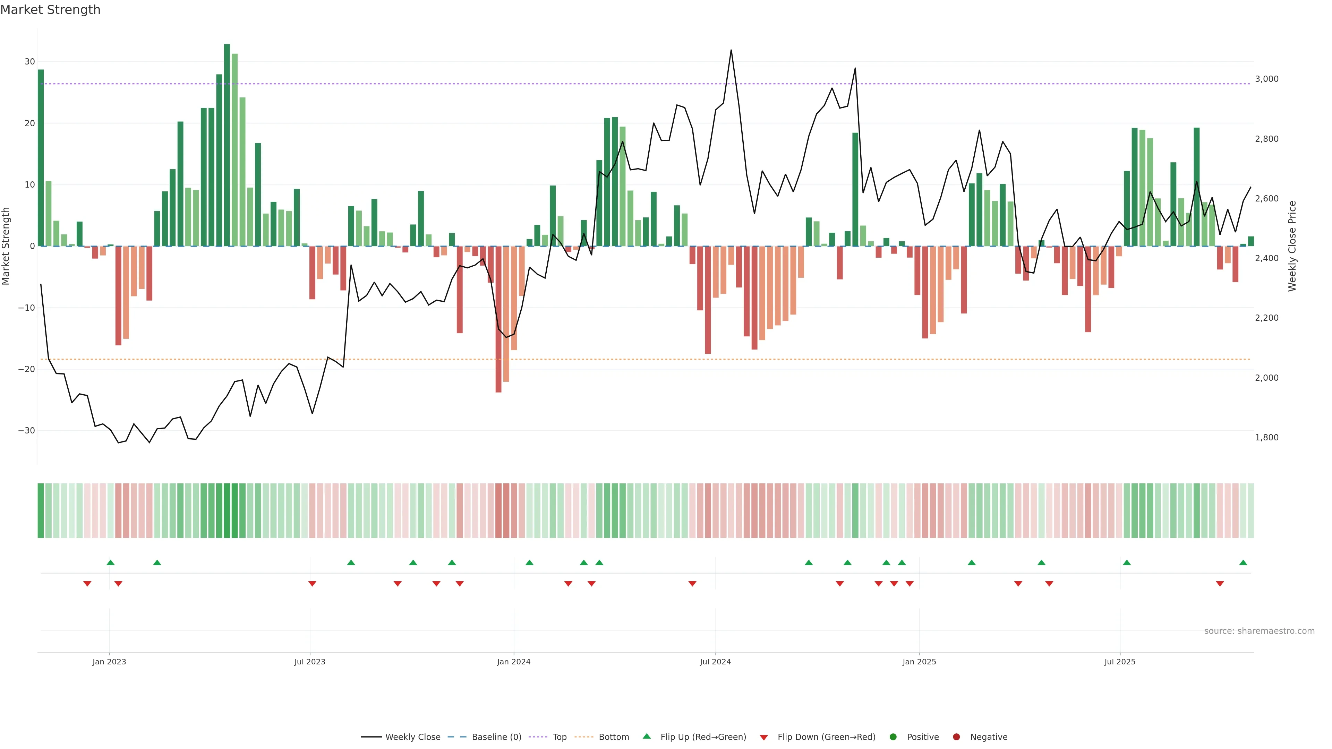Click the Jul 2025 axis label

click(x=1119, y=662)
